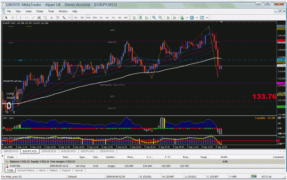This screenshot has width=287, height=180.
Task: Click the arrows symbols tool icon
Action: (64, 17)
